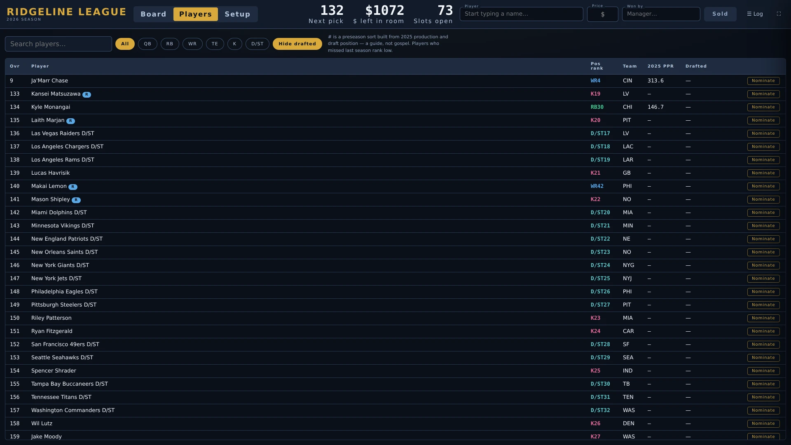Sort by the 2025 PPR column
Image resolution: width=791 pixels, height=445 pixels.
(660, 66)
